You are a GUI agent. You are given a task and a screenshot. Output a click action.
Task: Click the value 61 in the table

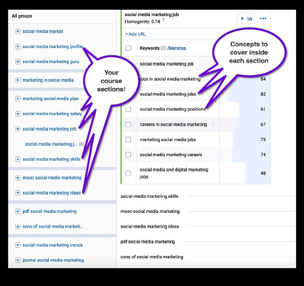(263, 109)
